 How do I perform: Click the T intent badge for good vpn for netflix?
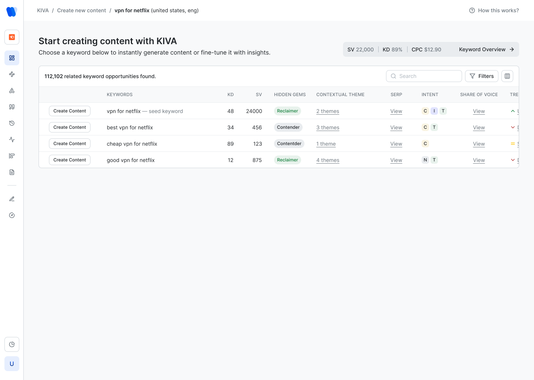coord(434,160)
